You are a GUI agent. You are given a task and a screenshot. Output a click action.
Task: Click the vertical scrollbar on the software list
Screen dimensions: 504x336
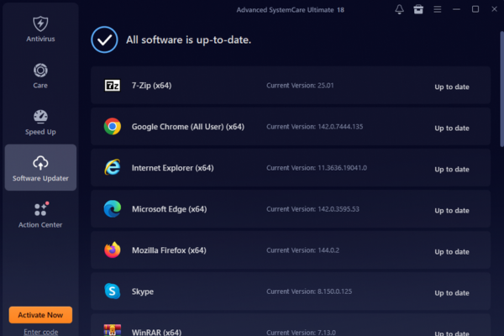(501, 89)
